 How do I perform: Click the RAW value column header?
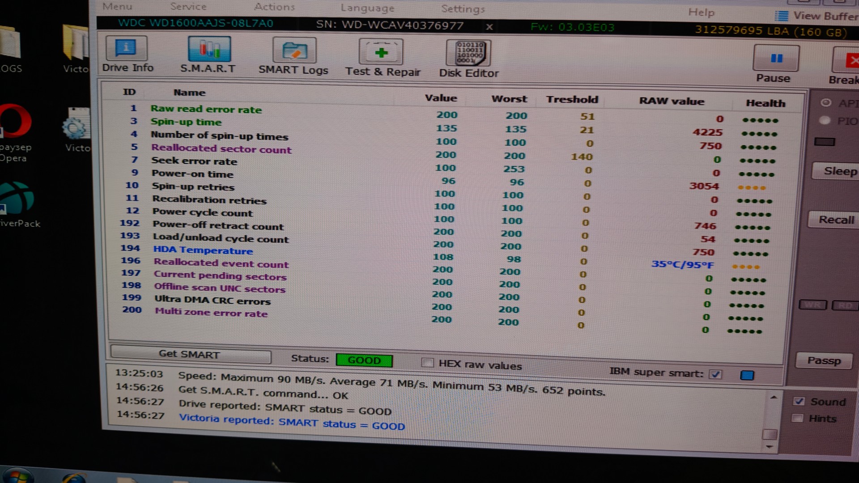point(672,101)
